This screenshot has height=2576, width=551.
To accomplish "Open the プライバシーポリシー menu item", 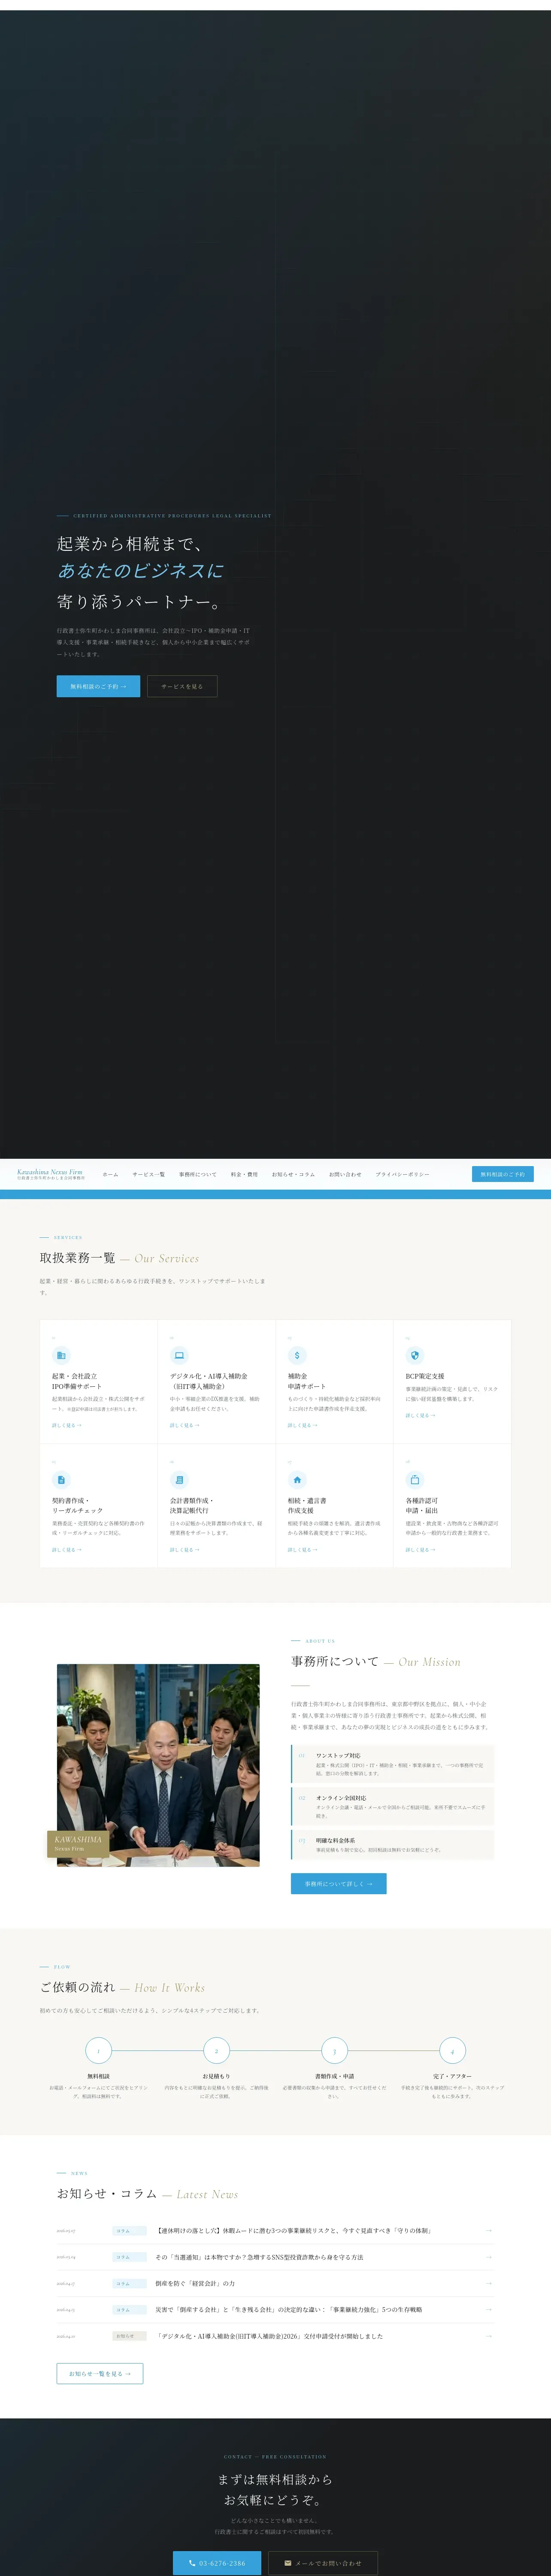I will (403, 1174).
